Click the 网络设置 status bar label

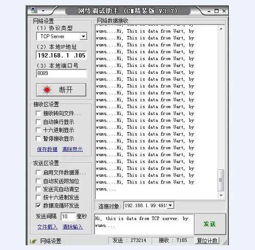tap(51, 241)
